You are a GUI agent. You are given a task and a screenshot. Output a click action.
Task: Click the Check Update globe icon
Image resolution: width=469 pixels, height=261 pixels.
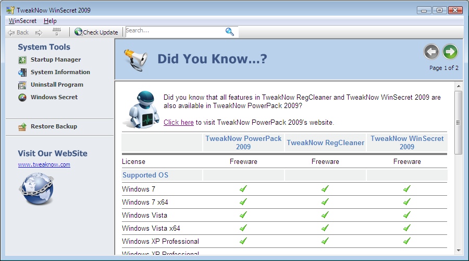[x=78, y=32]
